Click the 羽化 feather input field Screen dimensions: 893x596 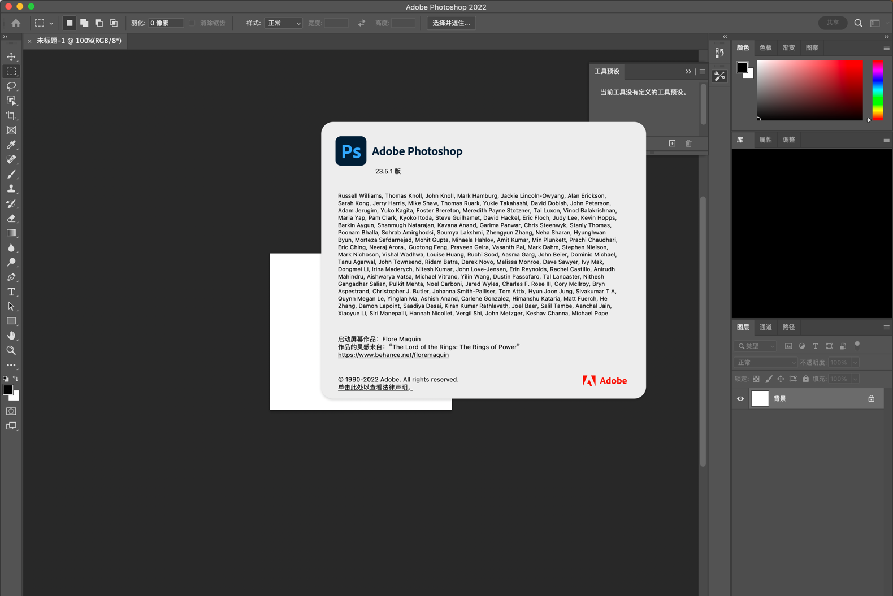pyautogui.click(x=166, y=23)
